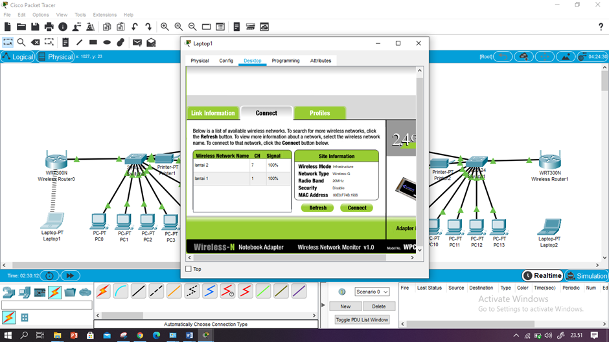The width and height of the screenshot is (609, 342).
Task: Open the Programming tab in Laptop1
Action: [x=286, y=61]
